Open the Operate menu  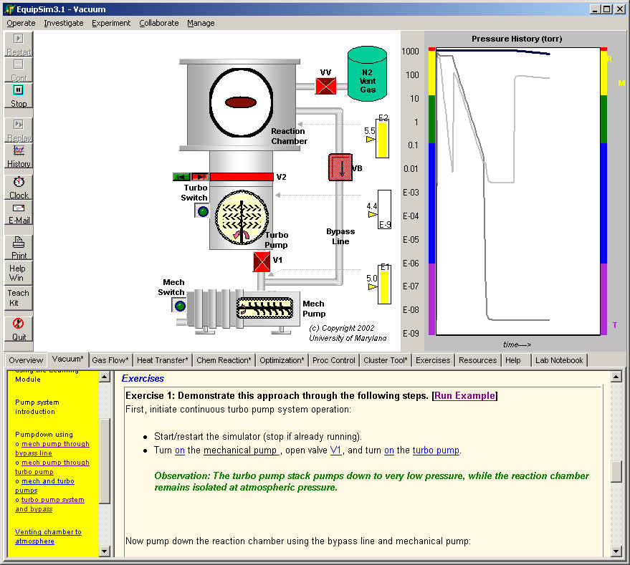click(21, 23)
